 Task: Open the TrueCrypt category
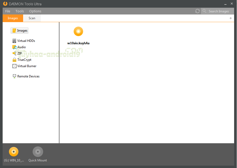click(24, 60)
